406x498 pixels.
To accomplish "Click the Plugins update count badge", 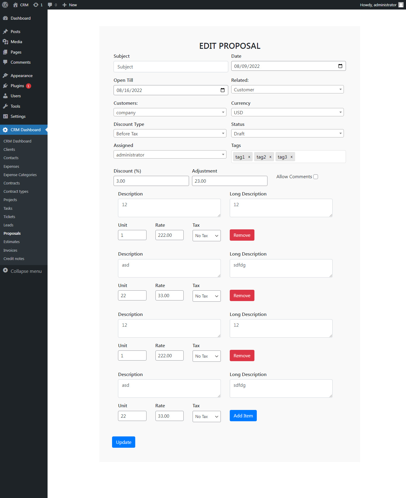I will click(x=29, y=86).
